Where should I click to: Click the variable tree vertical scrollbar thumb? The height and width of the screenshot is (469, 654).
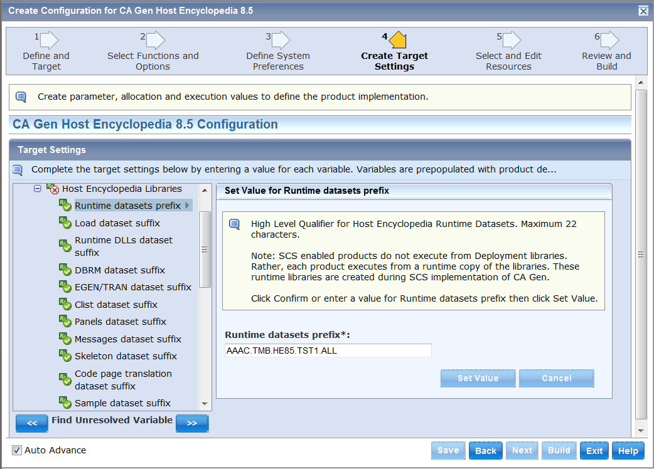point(205,250)
